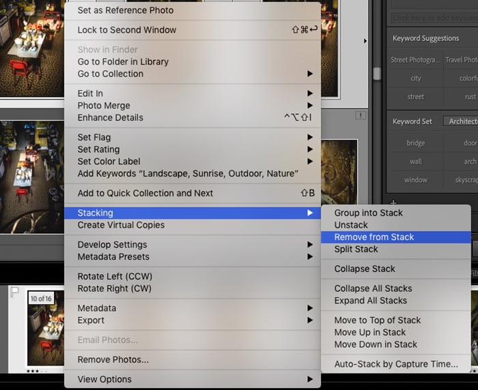This screenshot has height=390, width=478.
Task: Click Go to Folder in Library
Action: pos(193,61)
